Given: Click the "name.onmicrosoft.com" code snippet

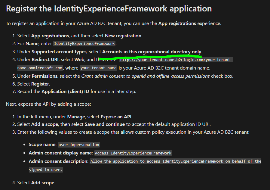Looking at the screenshot, I should point(40,68).
